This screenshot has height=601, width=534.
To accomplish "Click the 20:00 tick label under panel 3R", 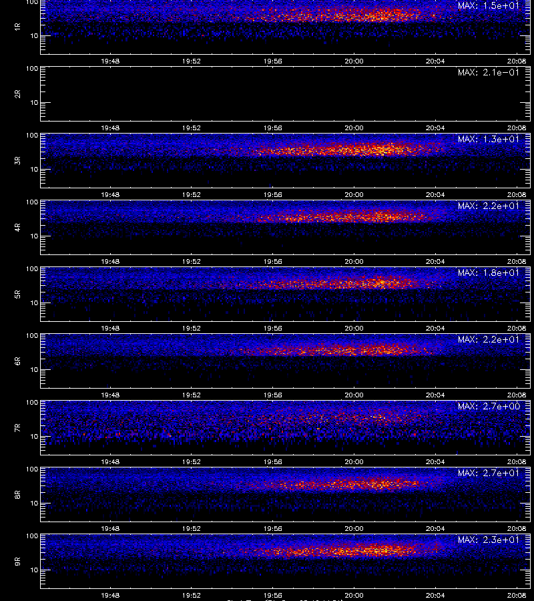I will pyautogui.click(x=354, y=195).
